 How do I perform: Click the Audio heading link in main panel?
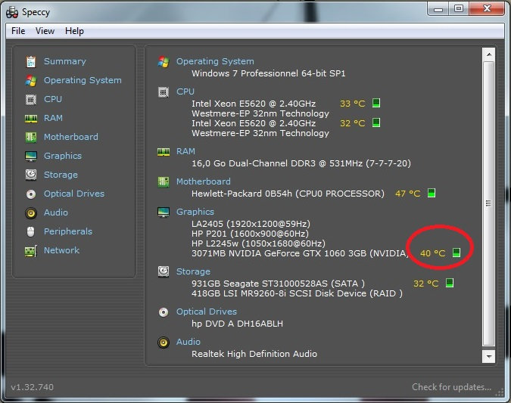tap(189, 342)
